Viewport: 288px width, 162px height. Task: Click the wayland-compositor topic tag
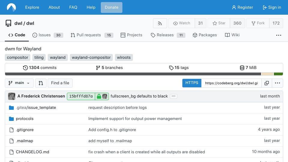(x=91, y=58)
